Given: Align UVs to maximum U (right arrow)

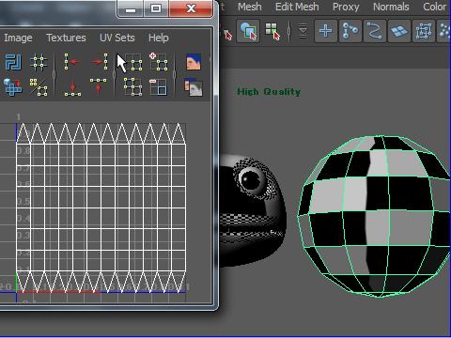Looking at the screenshot, I should (x=99, y=62).
